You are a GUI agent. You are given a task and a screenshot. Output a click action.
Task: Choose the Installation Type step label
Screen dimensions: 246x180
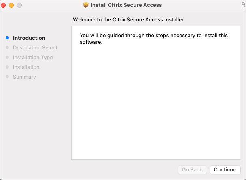coord(33,57)
